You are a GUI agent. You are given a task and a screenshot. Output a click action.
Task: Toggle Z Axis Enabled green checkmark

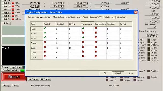tap(45, 37)
